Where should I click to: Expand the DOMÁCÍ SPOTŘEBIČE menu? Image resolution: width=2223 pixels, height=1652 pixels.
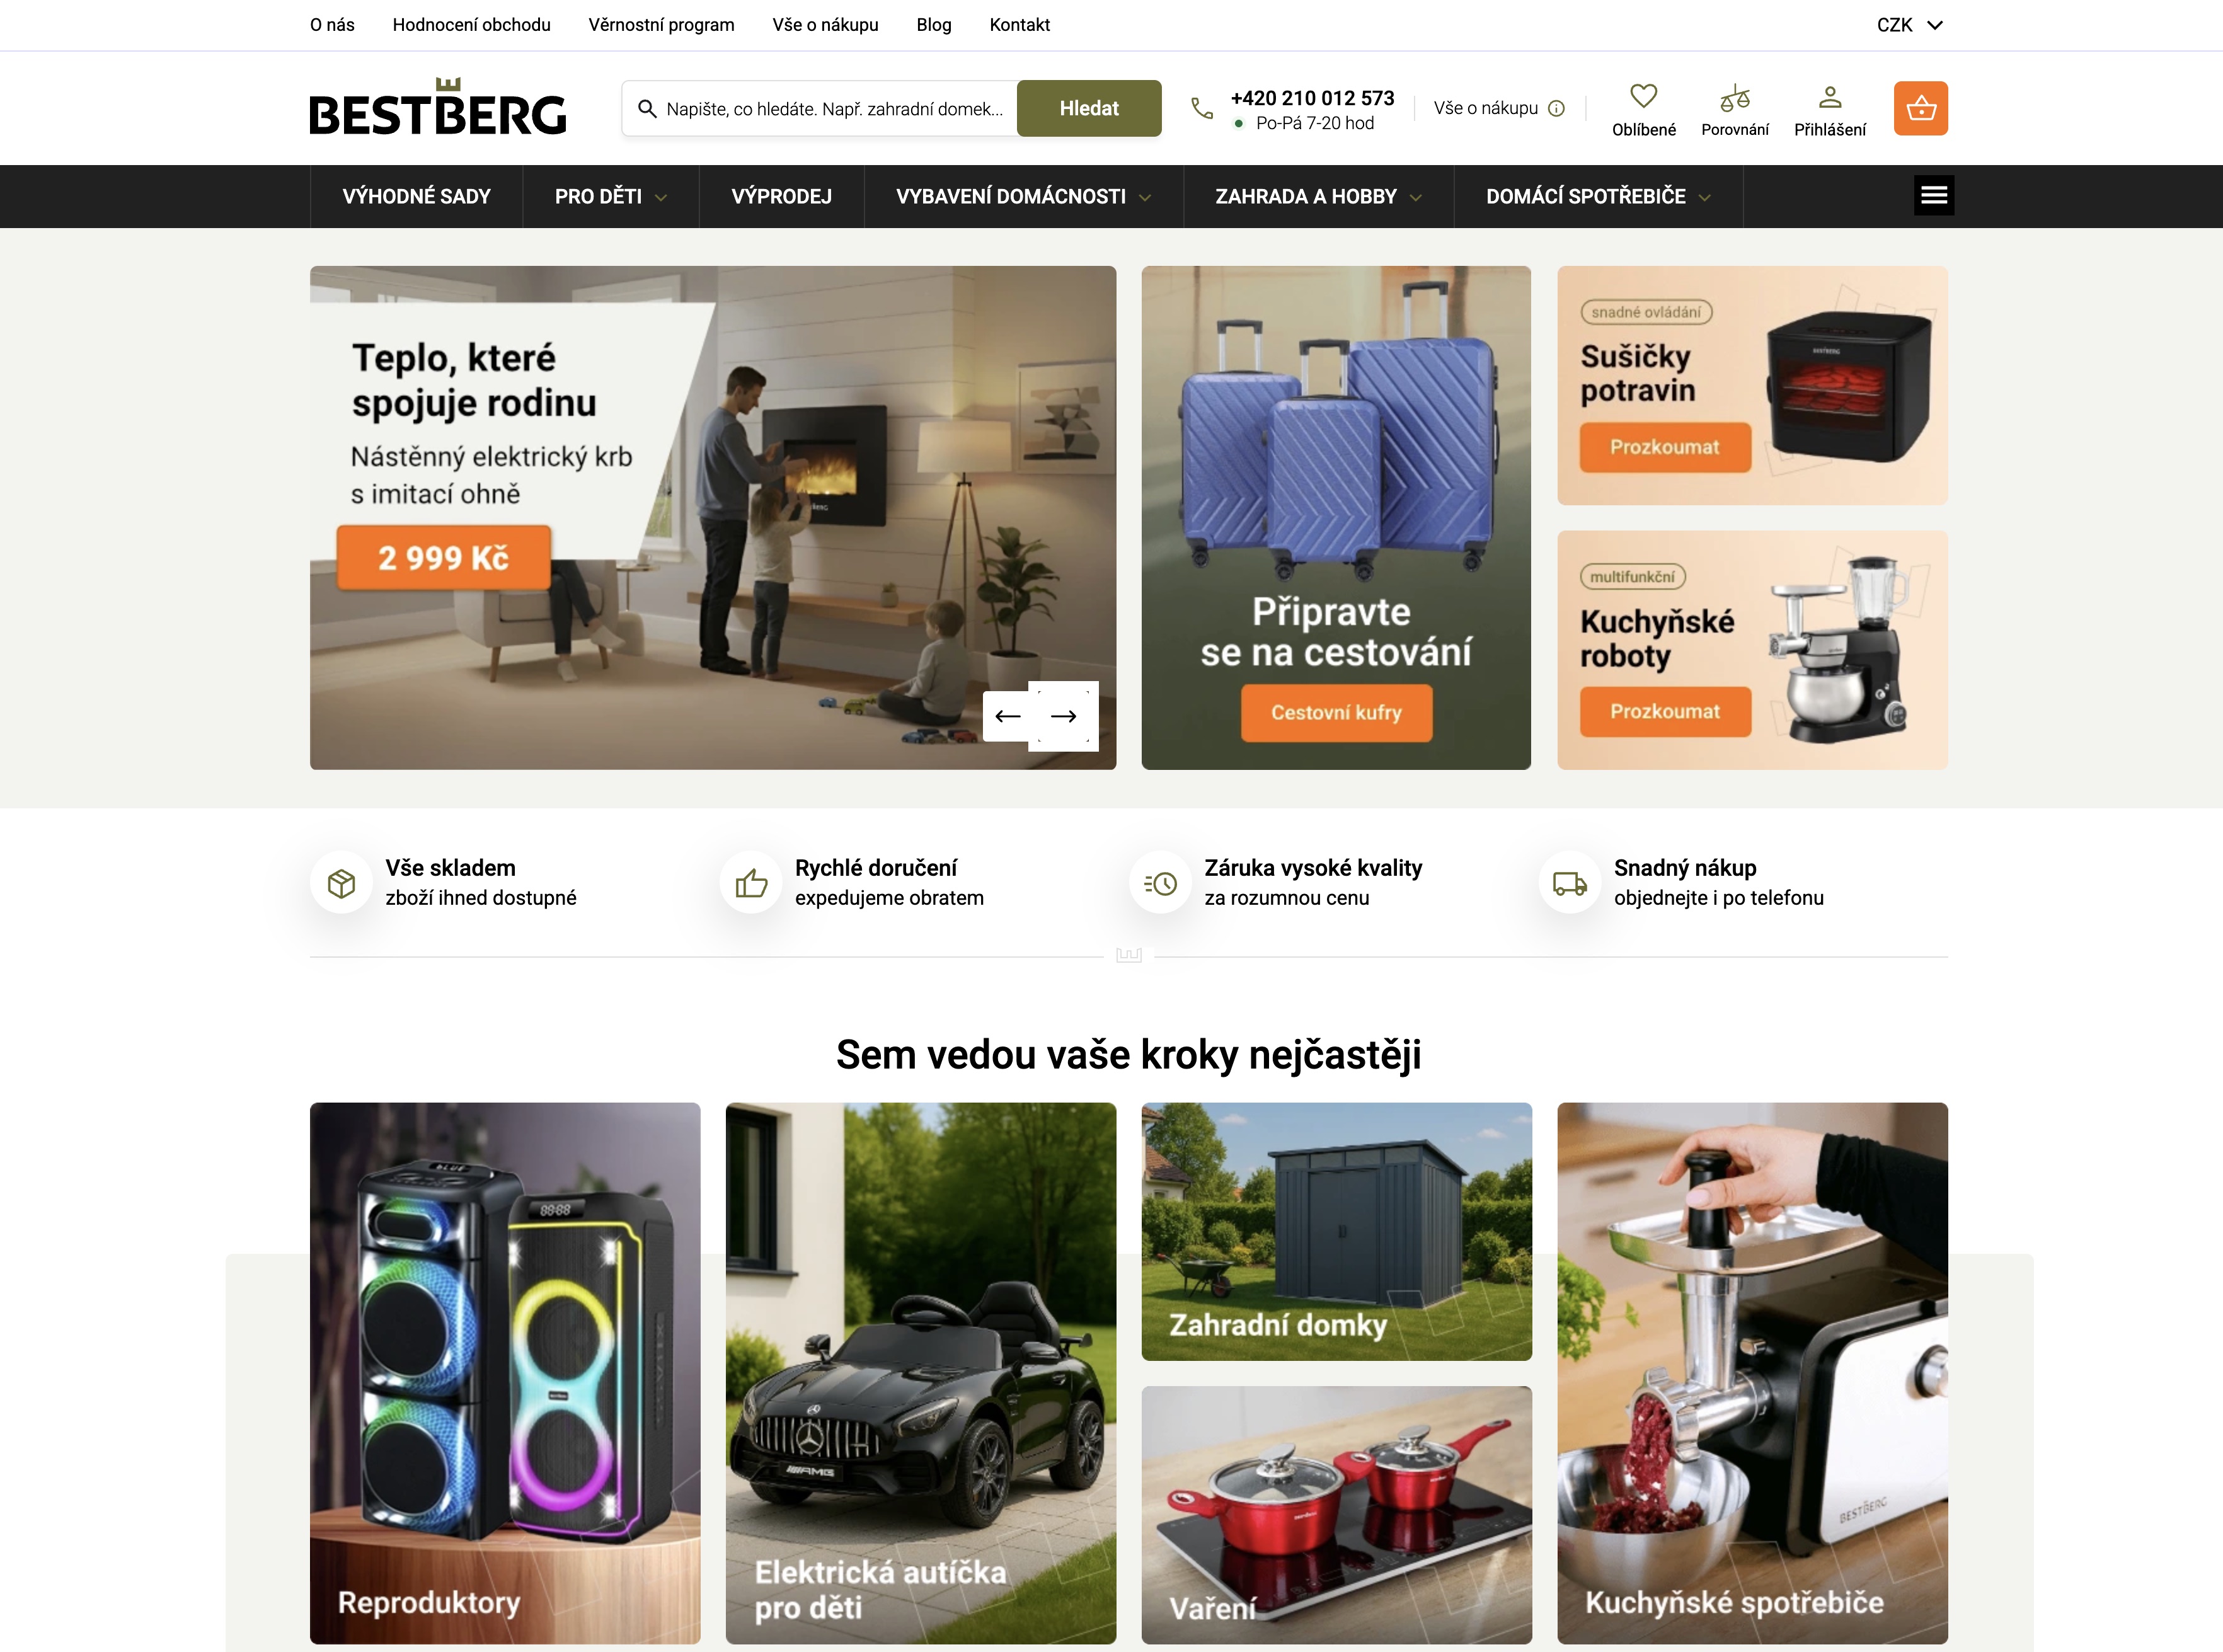pyautogui.click(x=1597, y=196)
